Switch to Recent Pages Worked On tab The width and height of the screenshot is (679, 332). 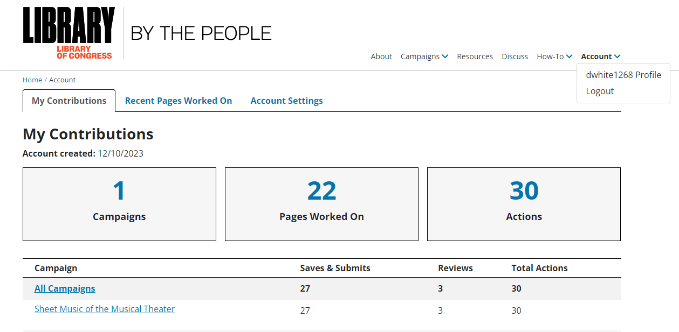click(179, 101)
